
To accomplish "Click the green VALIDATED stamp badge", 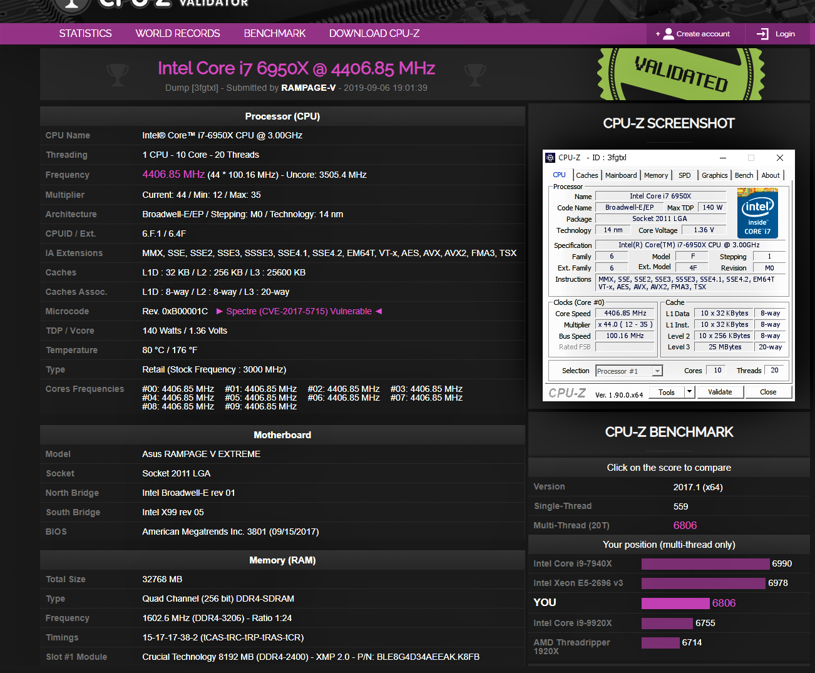I will point(681,74).
